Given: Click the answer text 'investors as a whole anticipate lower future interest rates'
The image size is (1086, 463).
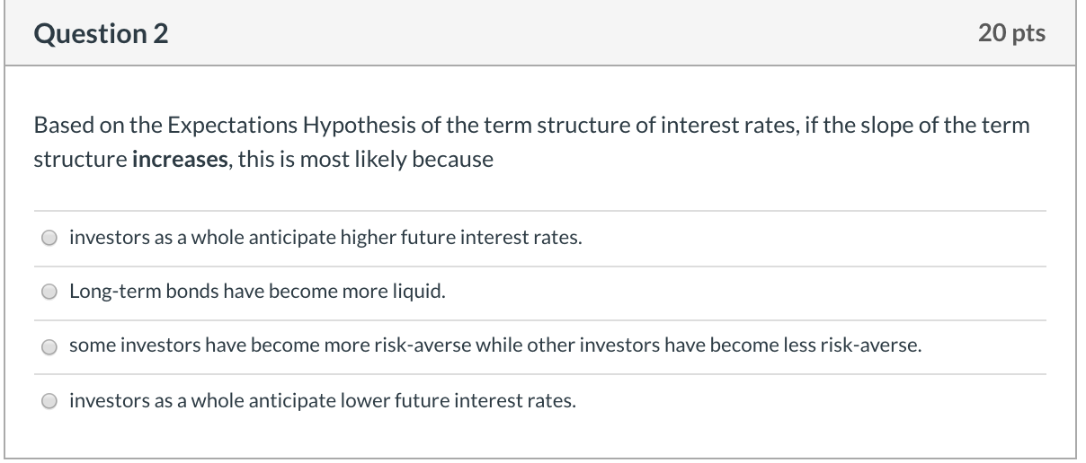Looking at the screenshot, I should click(x=322, y=401).
